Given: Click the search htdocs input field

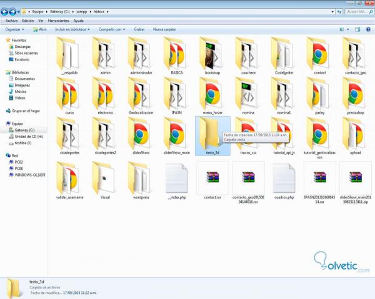Looking at the screenshot, I should coord(359,11).
